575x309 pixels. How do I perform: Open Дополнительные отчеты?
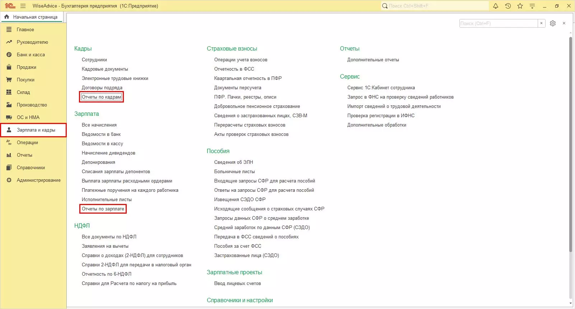pyautogui.click(x=373, y=60)
